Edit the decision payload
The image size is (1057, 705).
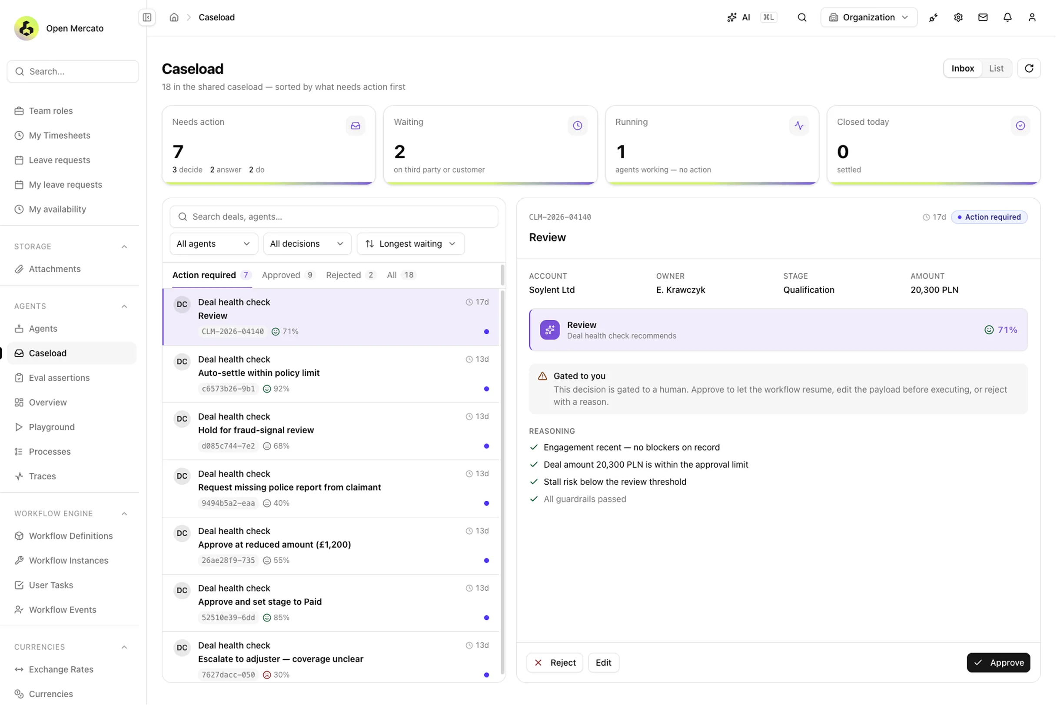[x=603, y=663]
